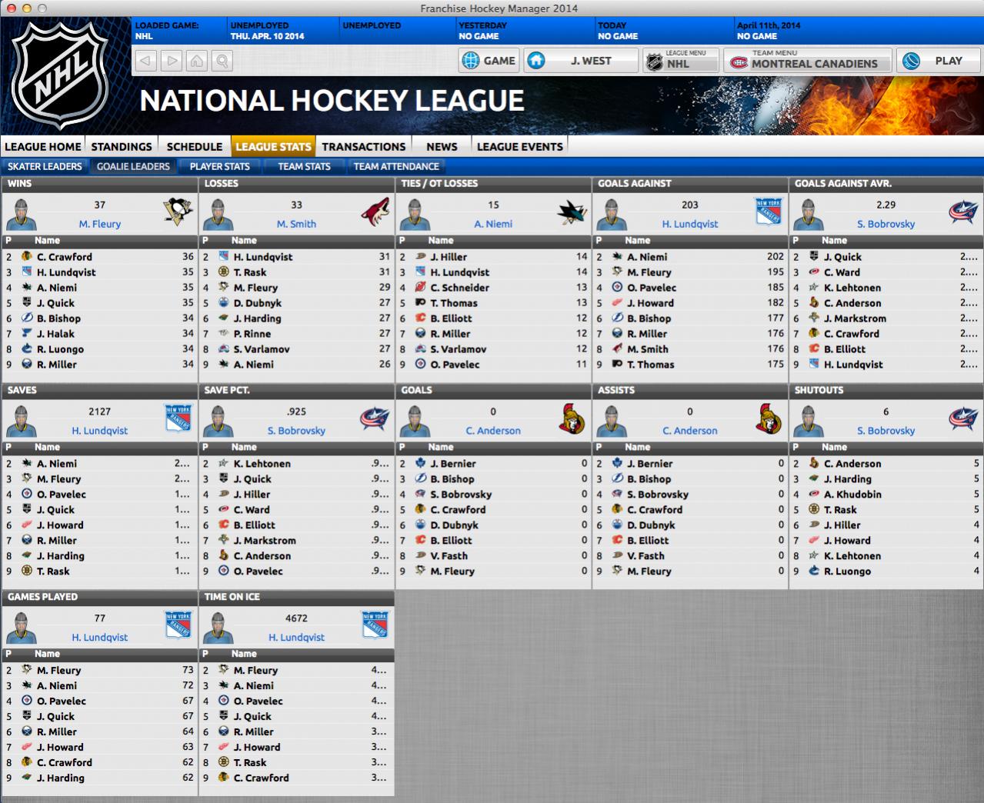Click goalie portrait in the Shutouts panel
984x803 pixels.
[809, 421]
